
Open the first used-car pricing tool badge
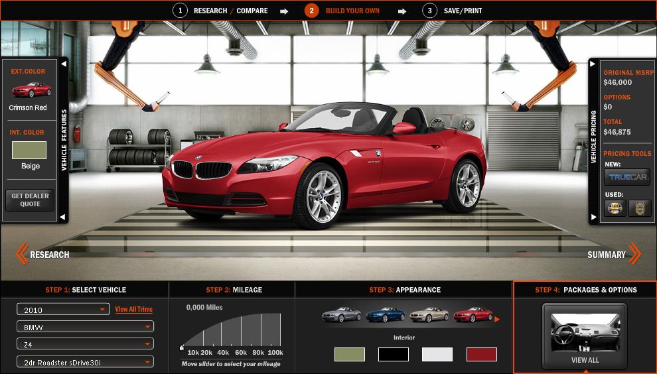pyautogui.click(x=615, y=208)
